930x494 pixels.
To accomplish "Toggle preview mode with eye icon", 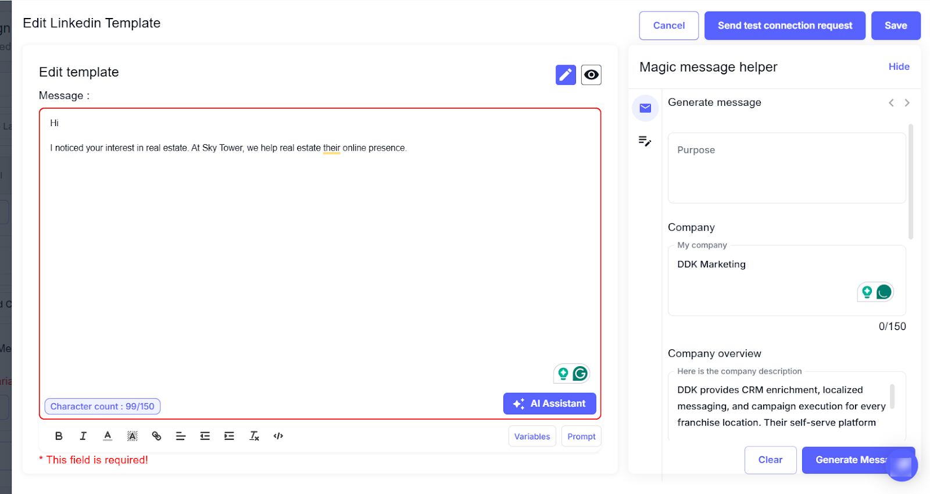I will point(591,75).
